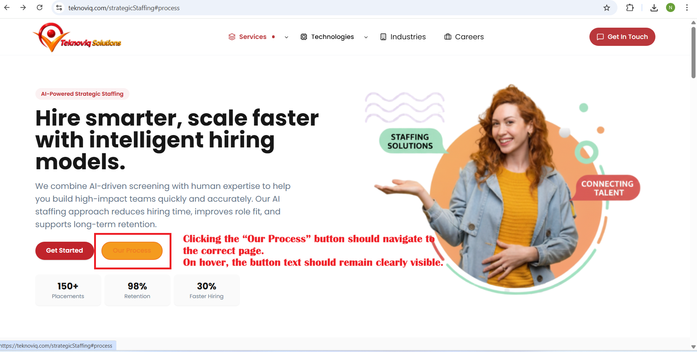Open the green profile avatar
The height and width of the screenshot is (352, 697).
tap(670, 8)
